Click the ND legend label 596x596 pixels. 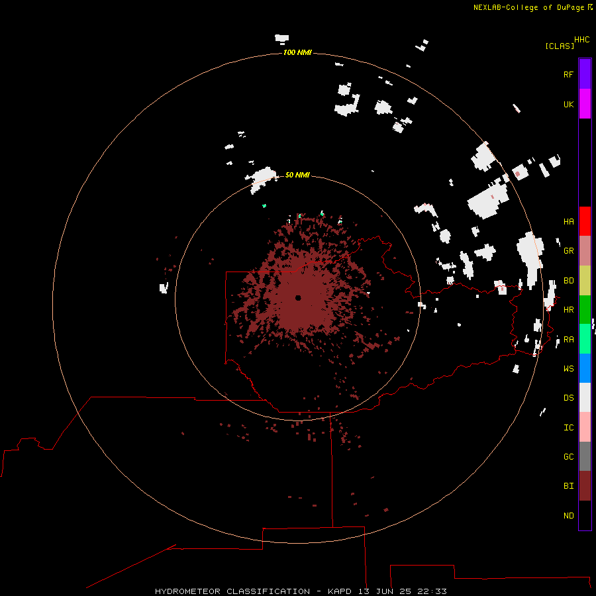pos(568,515)
